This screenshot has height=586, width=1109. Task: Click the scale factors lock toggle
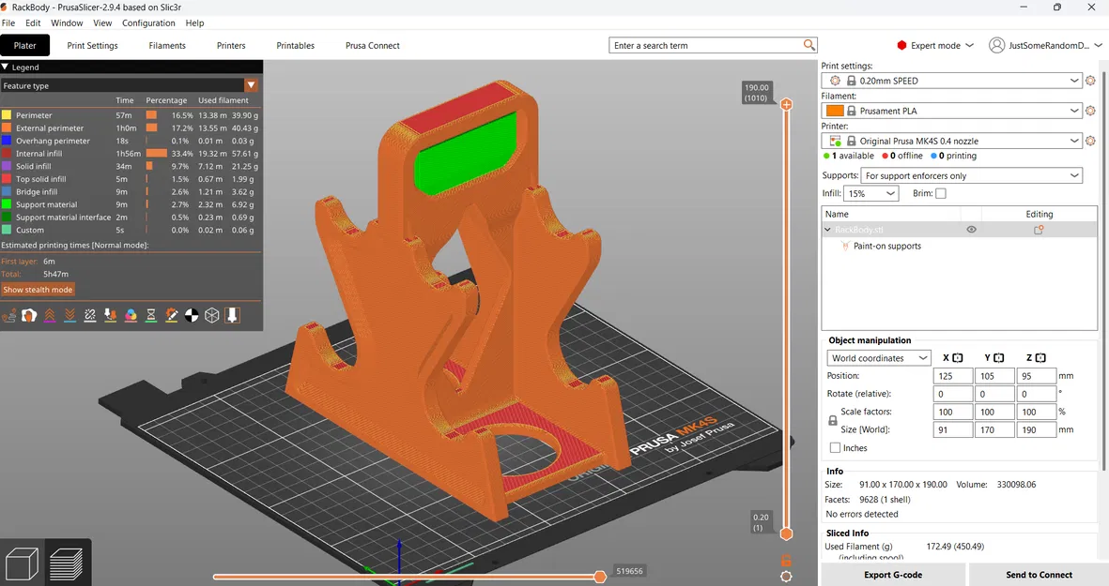833,420
